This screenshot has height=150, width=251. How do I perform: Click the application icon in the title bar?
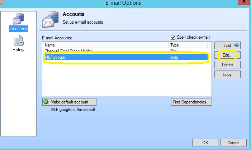pyautogui.click(x=1, y=3)
